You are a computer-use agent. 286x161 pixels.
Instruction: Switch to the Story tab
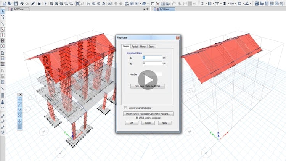(151, 47)
